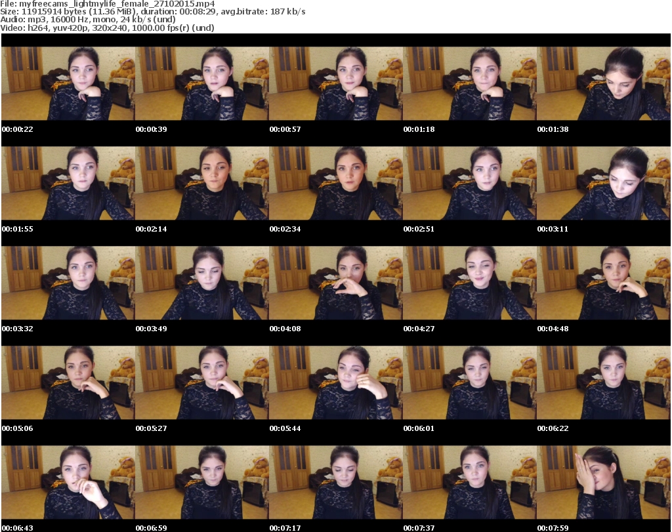Click the timestamp label 00:02:14
The width and height of the screenshot is (672, 532).
[152, 229]
